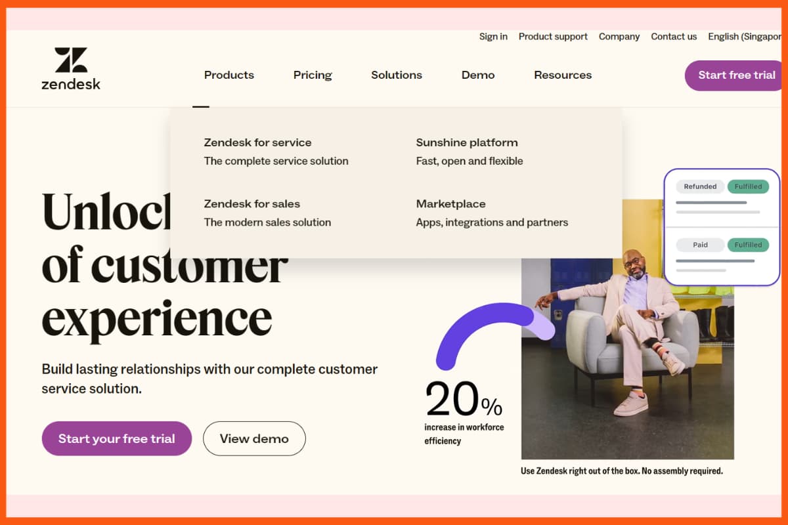The width and height of the screenshot is (788, 525).
Task: Open the Resources menu
Action: (562, 75)
